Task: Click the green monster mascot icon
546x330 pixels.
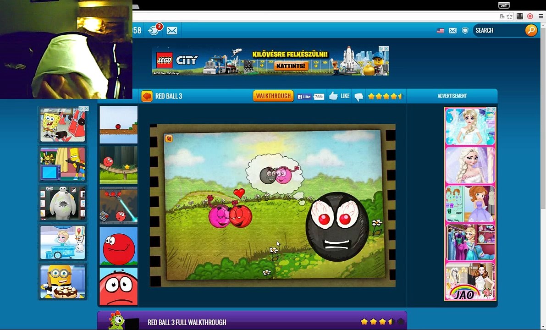Action: tap(116, 320)
